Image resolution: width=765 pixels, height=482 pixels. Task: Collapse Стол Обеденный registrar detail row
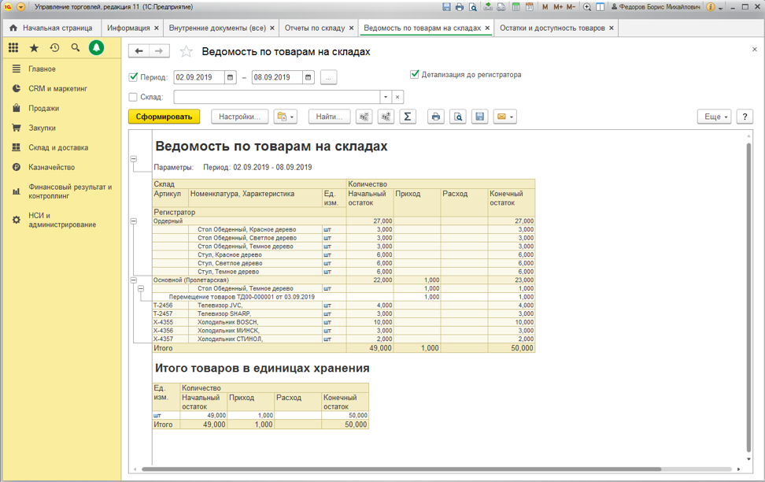(141, 288)
